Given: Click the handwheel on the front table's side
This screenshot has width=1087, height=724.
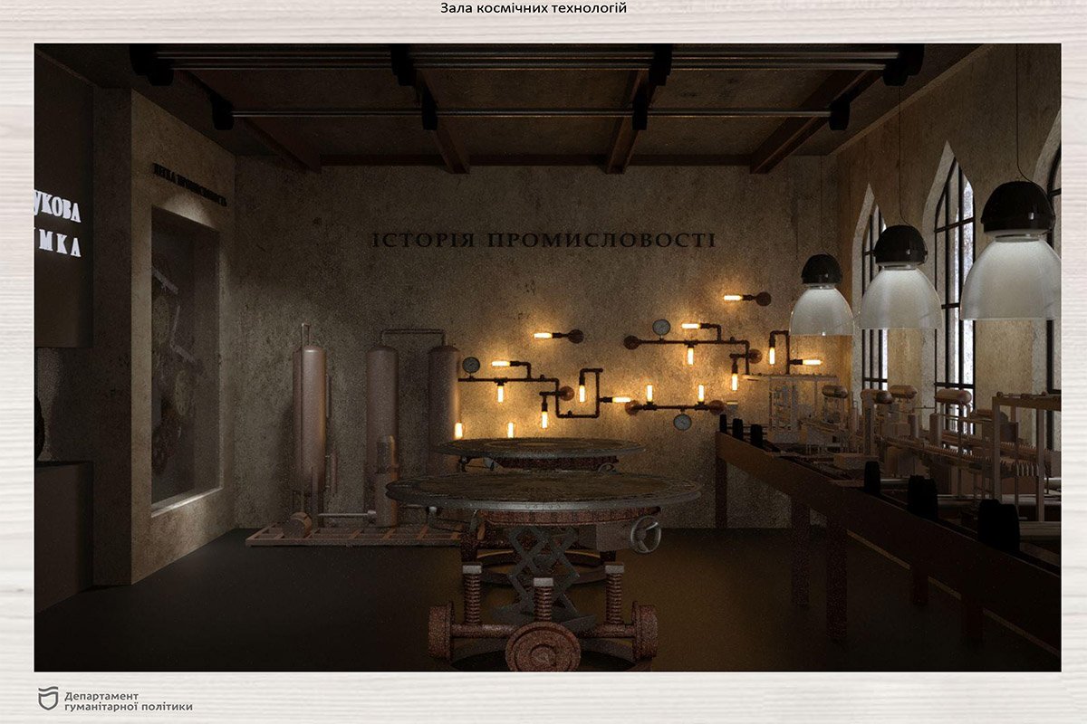Looking at the screenshot, I should pos(645,534).
